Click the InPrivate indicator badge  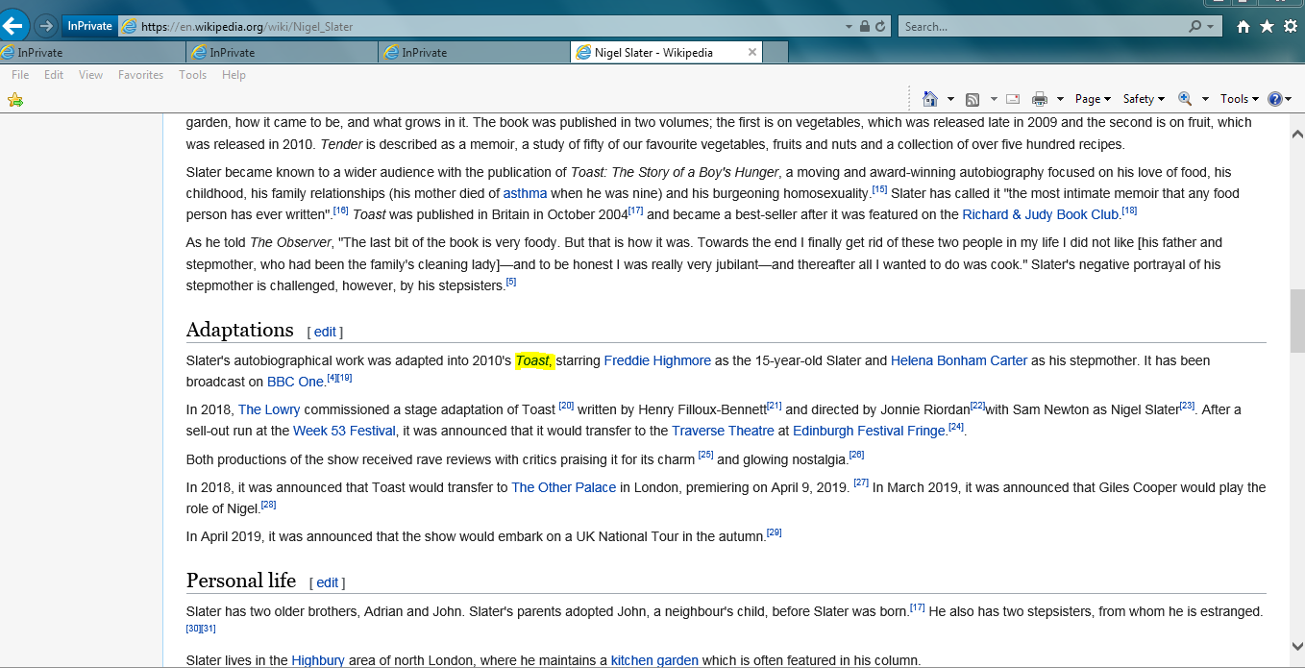click(89, 26)
